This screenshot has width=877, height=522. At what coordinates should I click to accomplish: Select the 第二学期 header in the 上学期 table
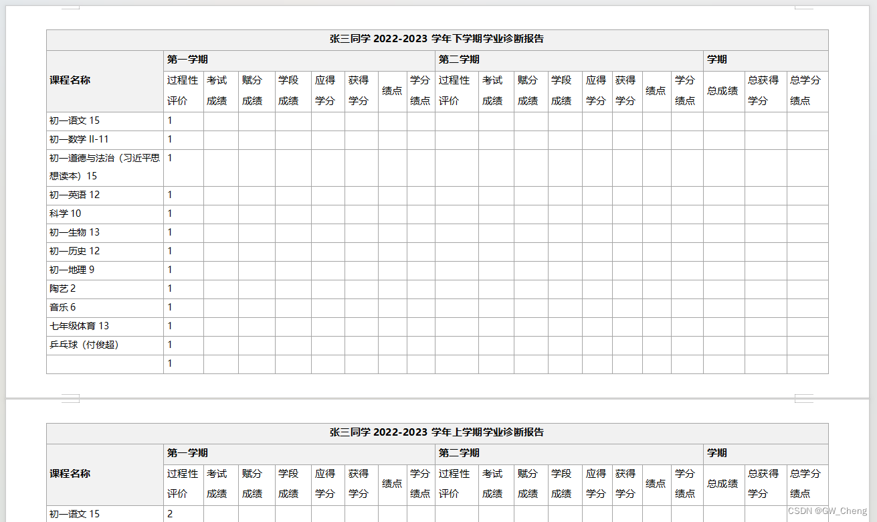[x=459, y=453]
